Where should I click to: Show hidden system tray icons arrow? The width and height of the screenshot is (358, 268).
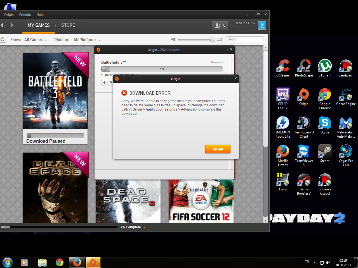coord(315,263)
